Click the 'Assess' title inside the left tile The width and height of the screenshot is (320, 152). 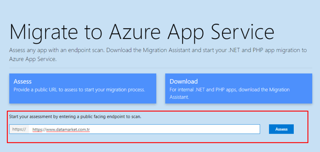click(x=22, y=81)
